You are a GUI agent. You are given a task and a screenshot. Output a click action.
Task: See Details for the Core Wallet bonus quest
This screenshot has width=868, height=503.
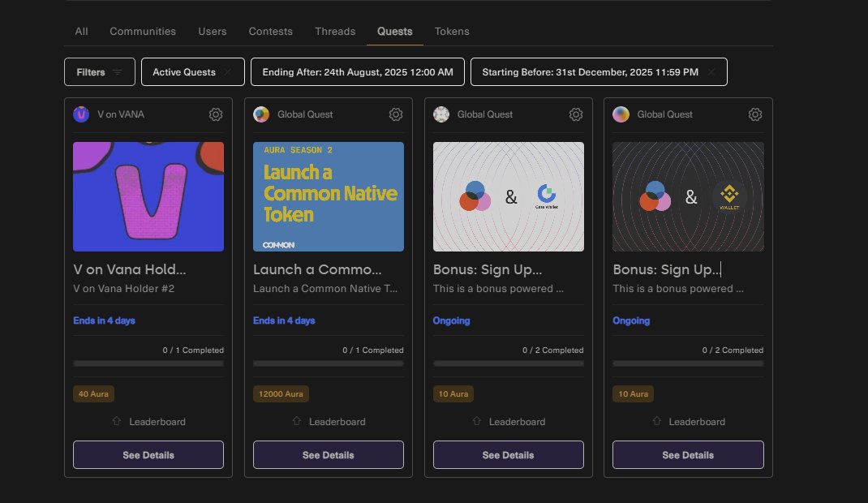508,455
